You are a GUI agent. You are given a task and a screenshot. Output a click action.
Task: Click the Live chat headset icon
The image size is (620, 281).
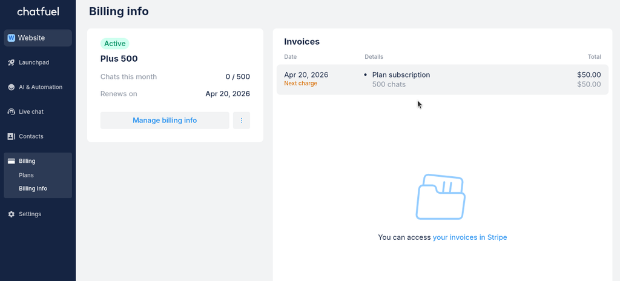[x=11, y=112]
